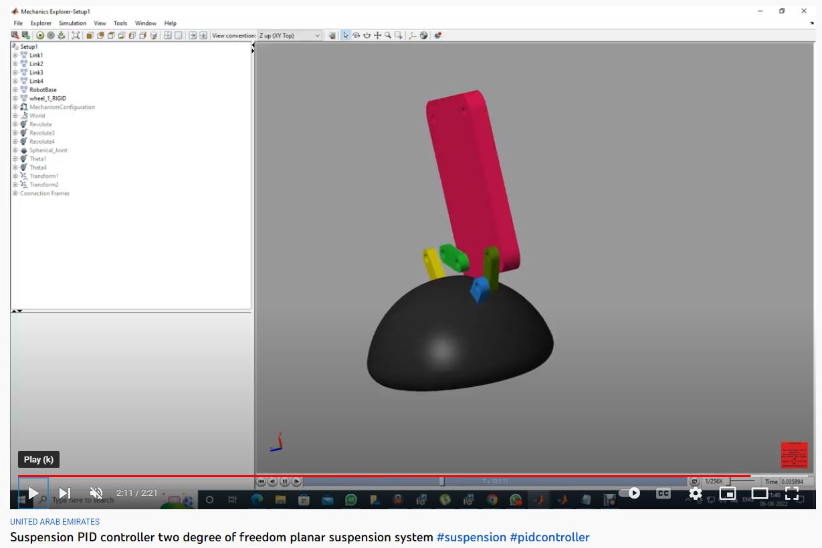Screen dimensions: 822x548
Task: Open YouTube player settings gear
Action: [696, 493]
